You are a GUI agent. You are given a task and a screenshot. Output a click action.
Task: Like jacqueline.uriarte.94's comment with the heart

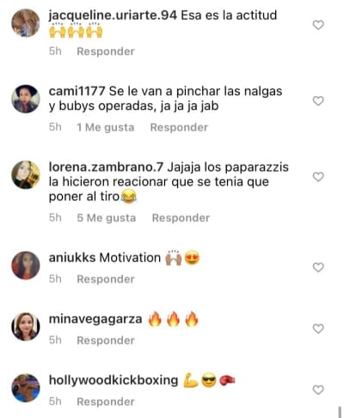[x=318, y=25]
